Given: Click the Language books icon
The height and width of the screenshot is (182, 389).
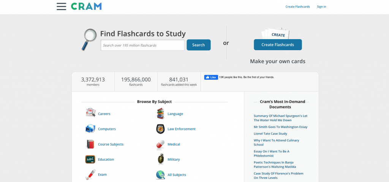Looking at the screenshot, I should (x=161, y=114).
